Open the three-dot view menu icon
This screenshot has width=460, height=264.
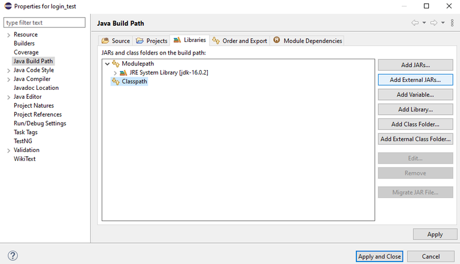[451, 23]
